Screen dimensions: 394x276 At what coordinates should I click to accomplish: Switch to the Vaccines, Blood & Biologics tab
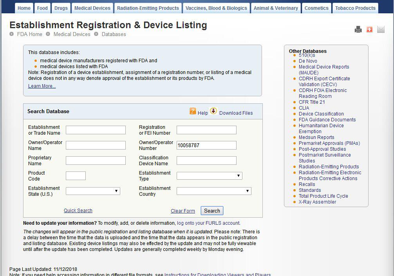tap(216, 8)
